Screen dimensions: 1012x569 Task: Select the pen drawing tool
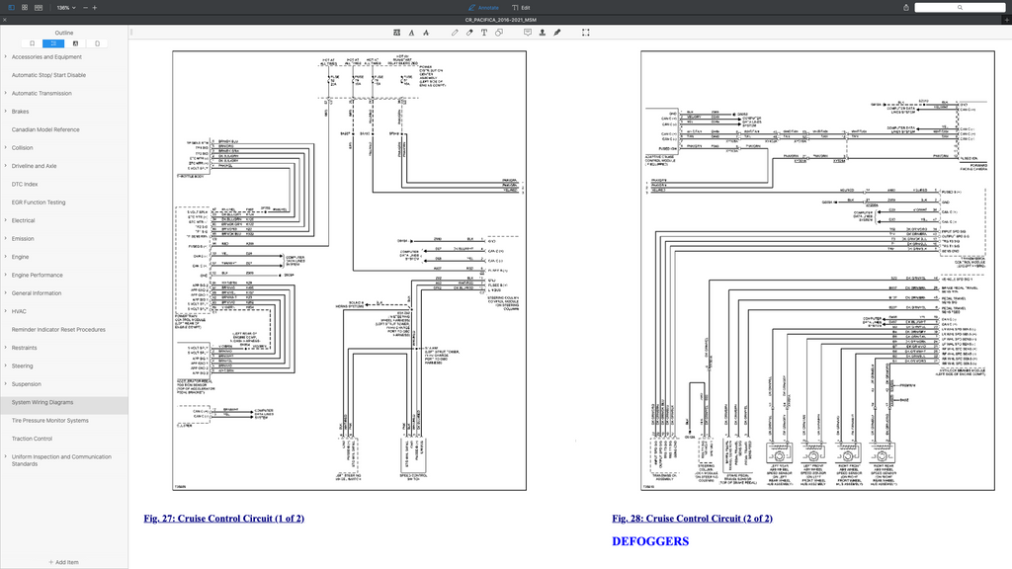[455, 33]
